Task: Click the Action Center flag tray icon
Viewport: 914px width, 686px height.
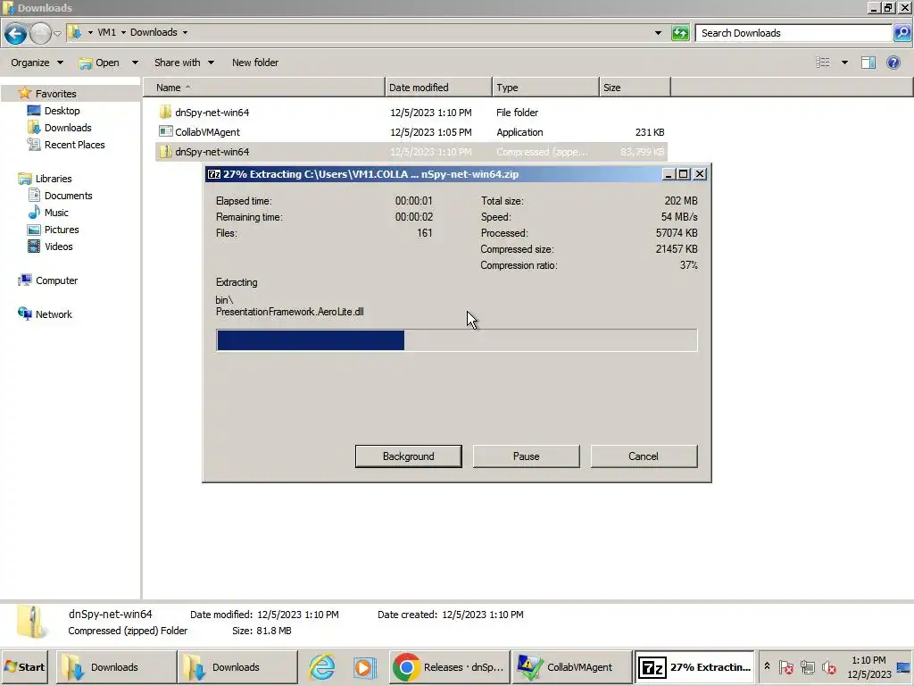Action: point(785,666)
